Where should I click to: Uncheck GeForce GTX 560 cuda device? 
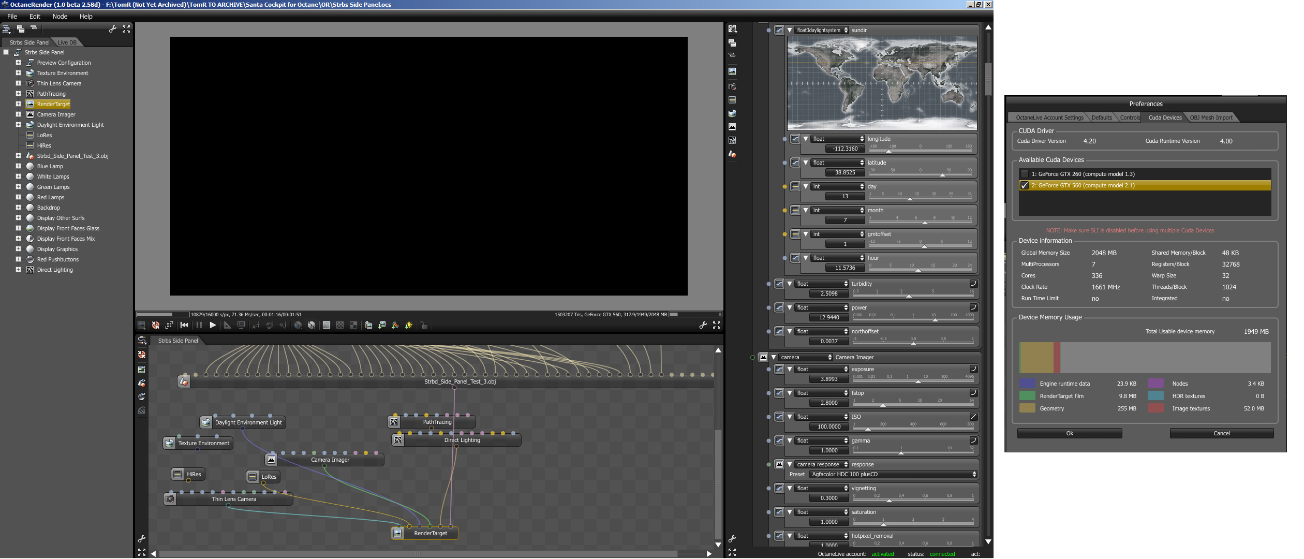pos(1025,186)
